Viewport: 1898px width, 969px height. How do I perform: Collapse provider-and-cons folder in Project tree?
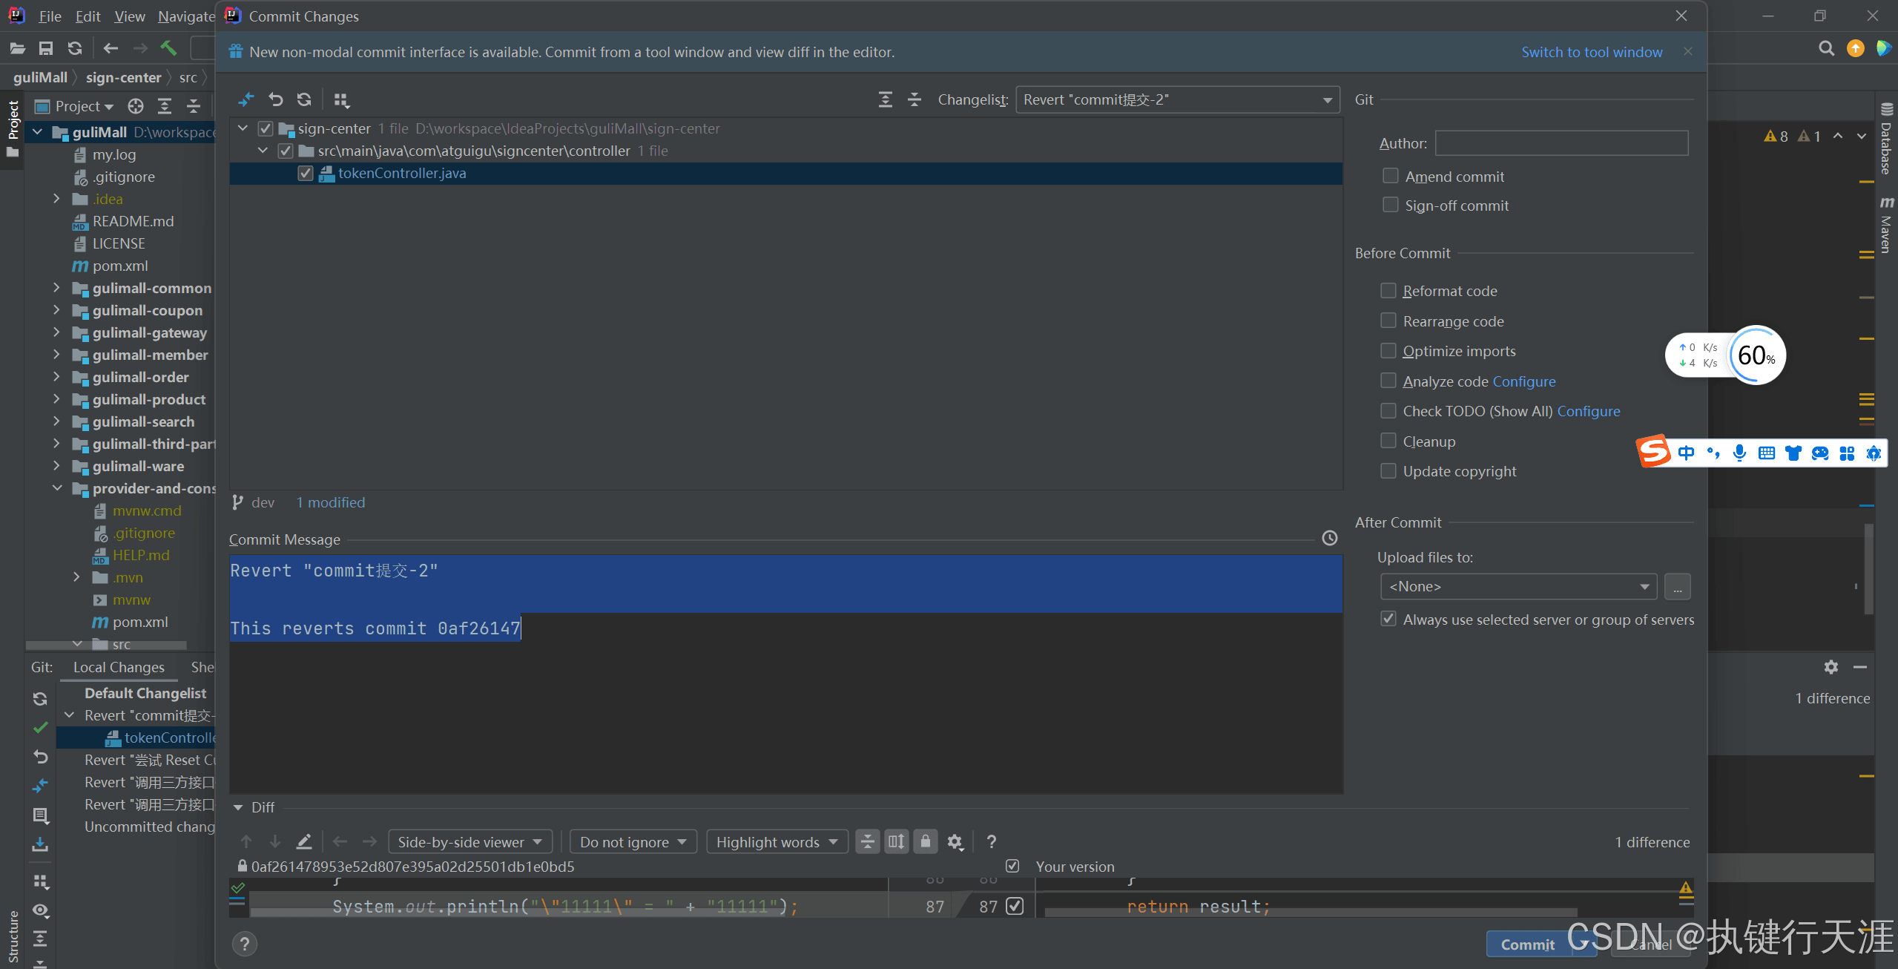(x=56, y=488)
